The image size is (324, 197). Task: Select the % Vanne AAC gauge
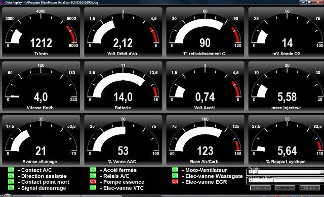tap(123, 140)
